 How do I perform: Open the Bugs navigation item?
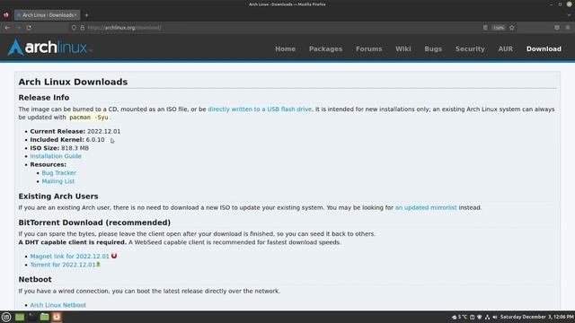point(433,48)
